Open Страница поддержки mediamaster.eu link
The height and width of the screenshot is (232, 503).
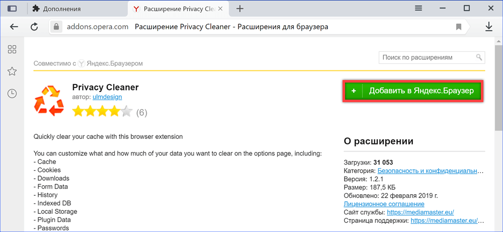coord(447,221)
